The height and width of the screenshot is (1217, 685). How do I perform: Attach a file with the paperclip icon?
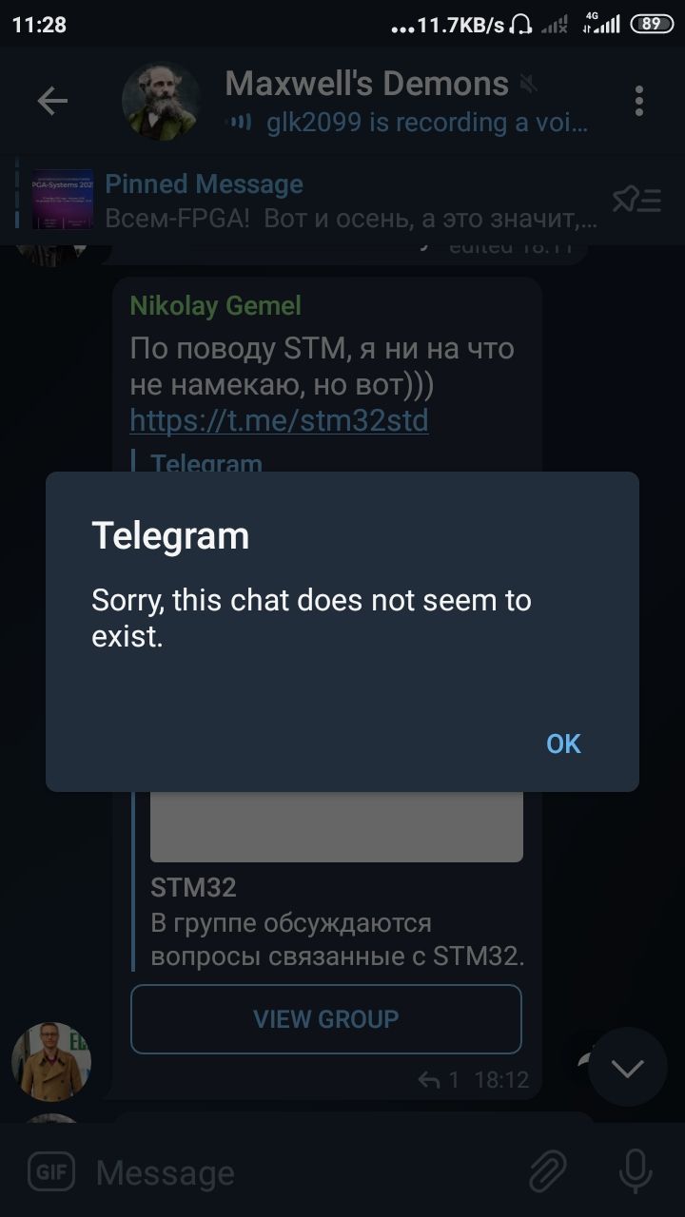[549, 1170]
